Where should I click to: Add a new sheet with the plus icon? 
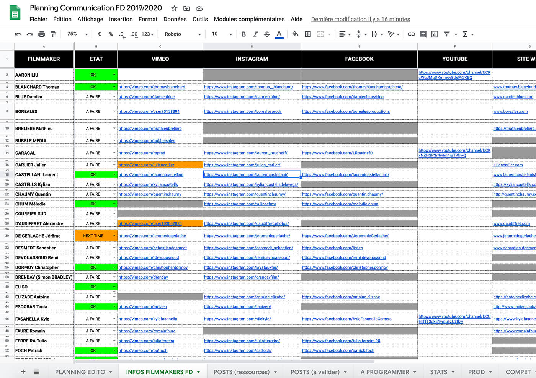(23, 371)
